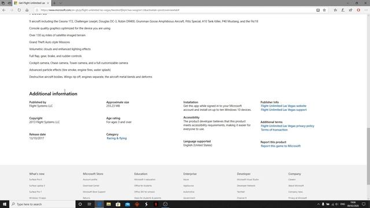The image size is (370, 208).
Task: Open the taskbar clock and date
Action: point(353,204)
